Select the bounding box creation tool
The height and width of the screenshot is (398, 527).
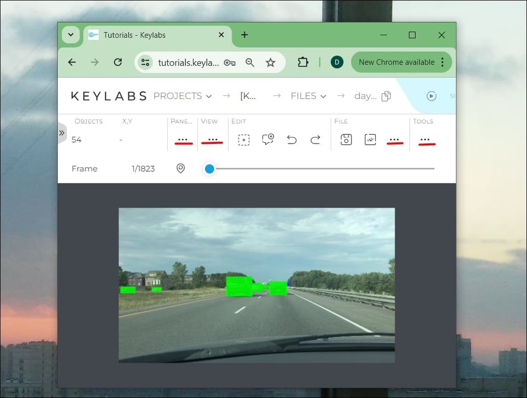tap(243, 139)
